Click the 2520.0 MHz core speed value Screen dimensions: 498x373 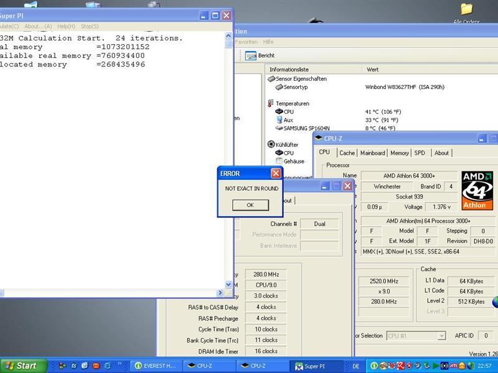383,281
